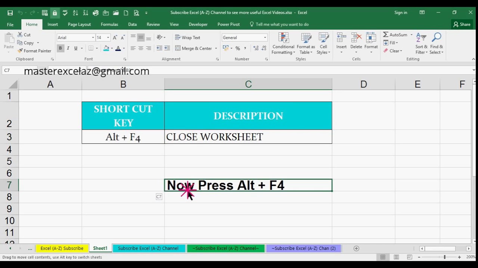
Task: Open the Clear dropdown in Editing group
Action: [392, 51]
